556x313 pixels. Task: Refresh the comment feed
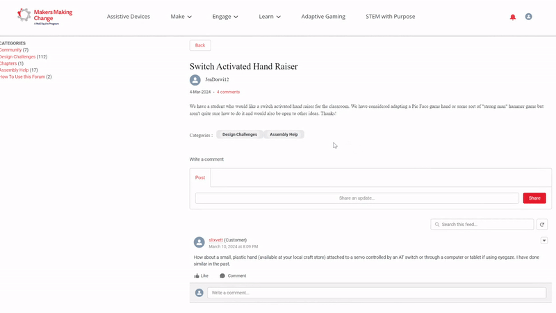[x=542, y=224]
